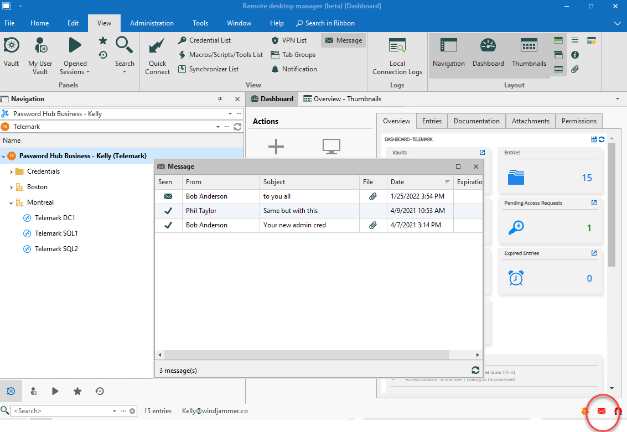Click the Notification bell icon
This screenshot has width=627, height=432.
(275, 69)
